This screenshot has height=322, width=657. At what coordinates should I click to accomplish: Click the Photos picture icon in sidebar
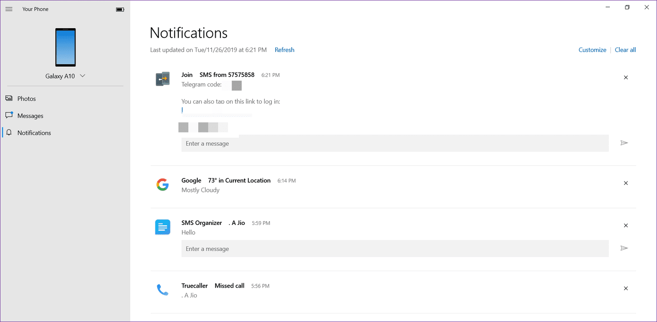tap(9, 98)
